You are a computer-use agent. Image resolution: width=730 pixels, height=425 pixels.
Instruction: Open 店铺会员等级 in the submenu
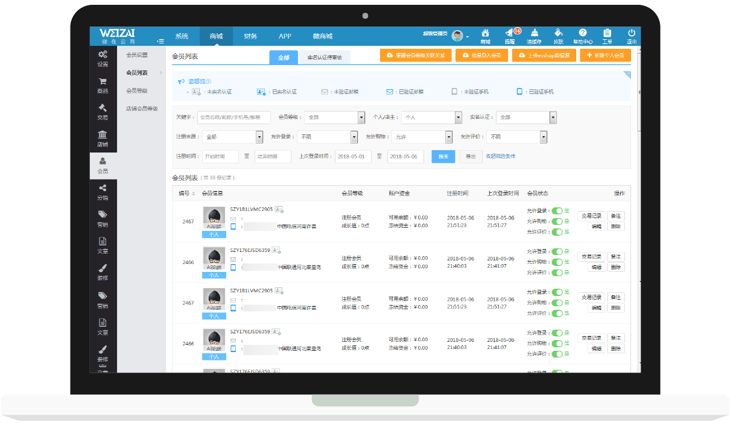pyautogui.click(x=142, y=109)
